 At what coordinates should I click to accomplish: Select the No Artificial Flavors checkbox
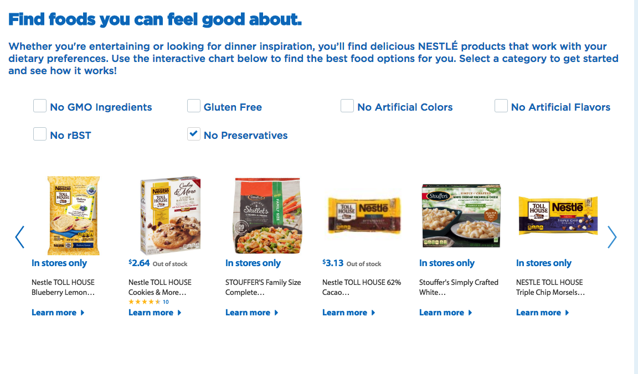pyautogui.click(x=501, y=106)
